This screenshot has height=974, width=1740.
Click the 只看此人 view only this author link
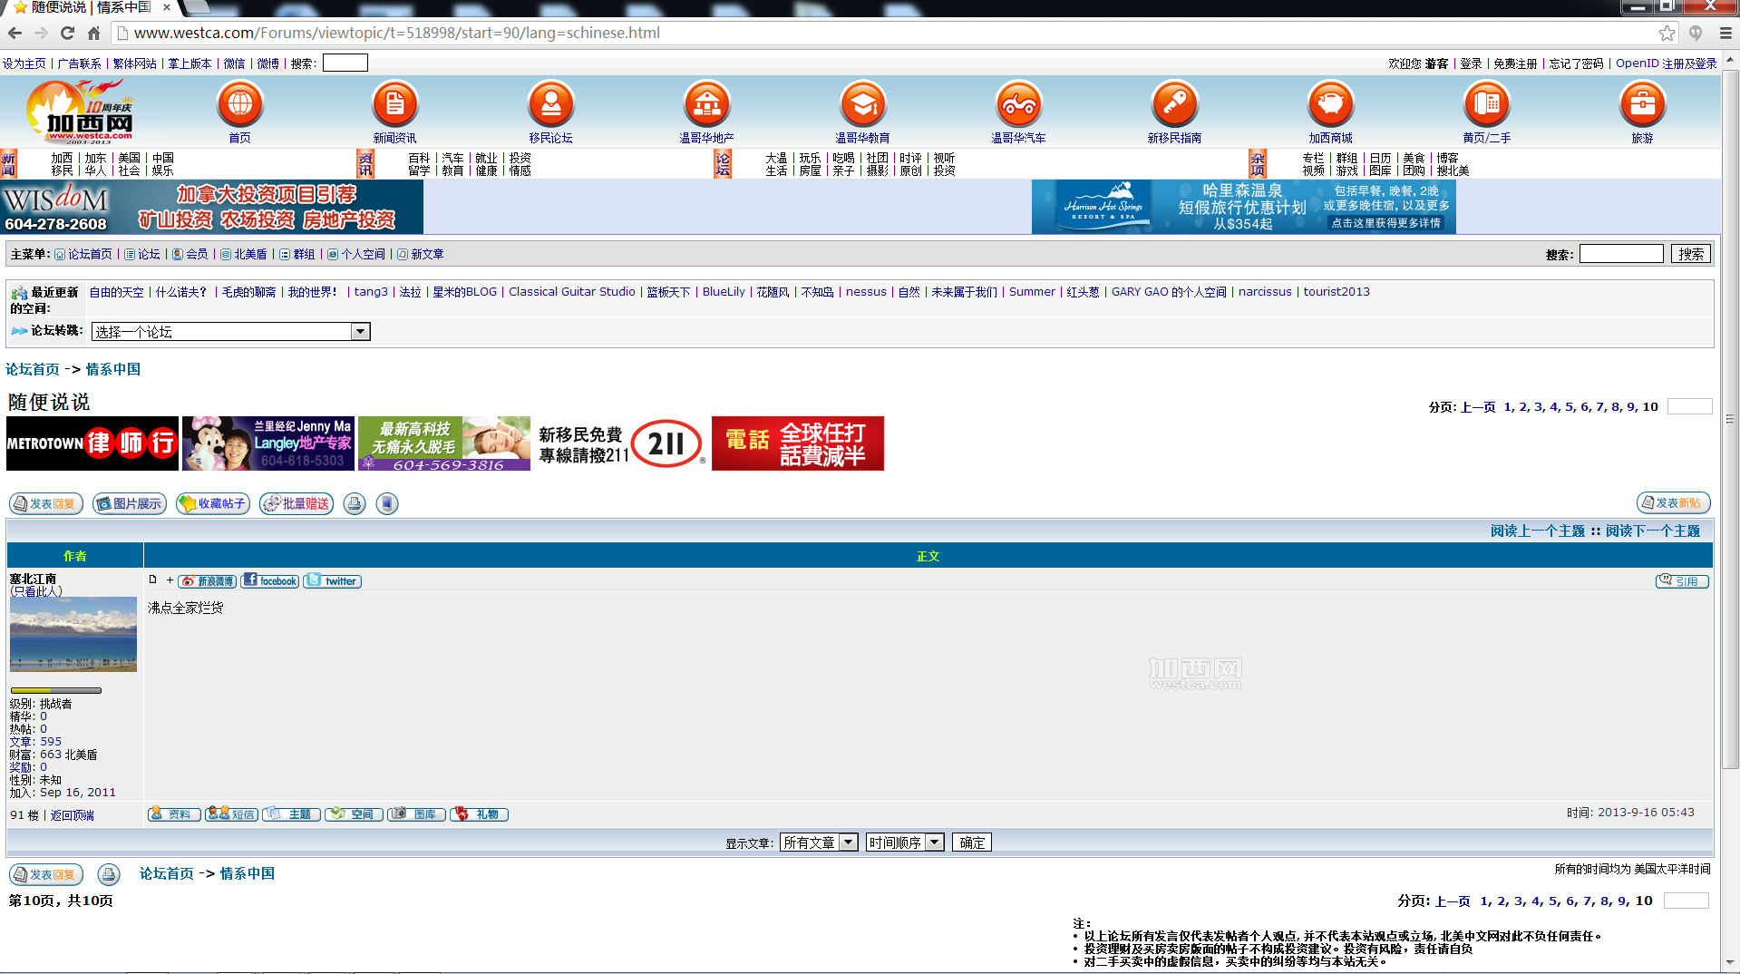pos(36,591)
